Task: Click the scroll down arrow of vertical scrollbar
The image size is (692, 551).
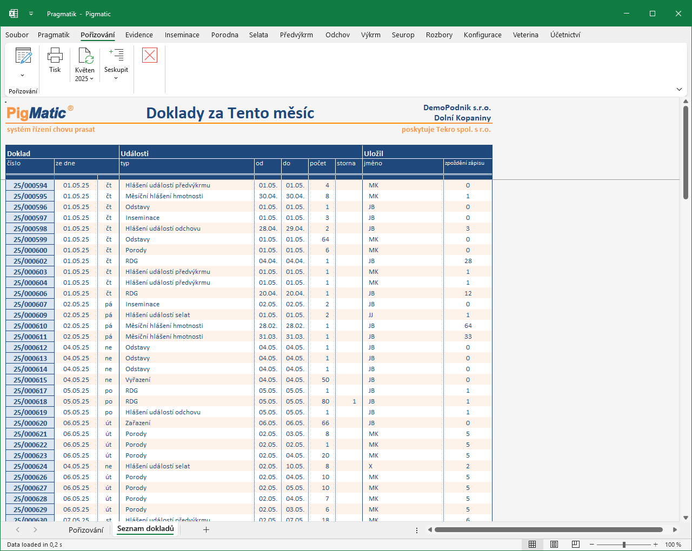Action: pyautogui.click(x=686, y=518)
